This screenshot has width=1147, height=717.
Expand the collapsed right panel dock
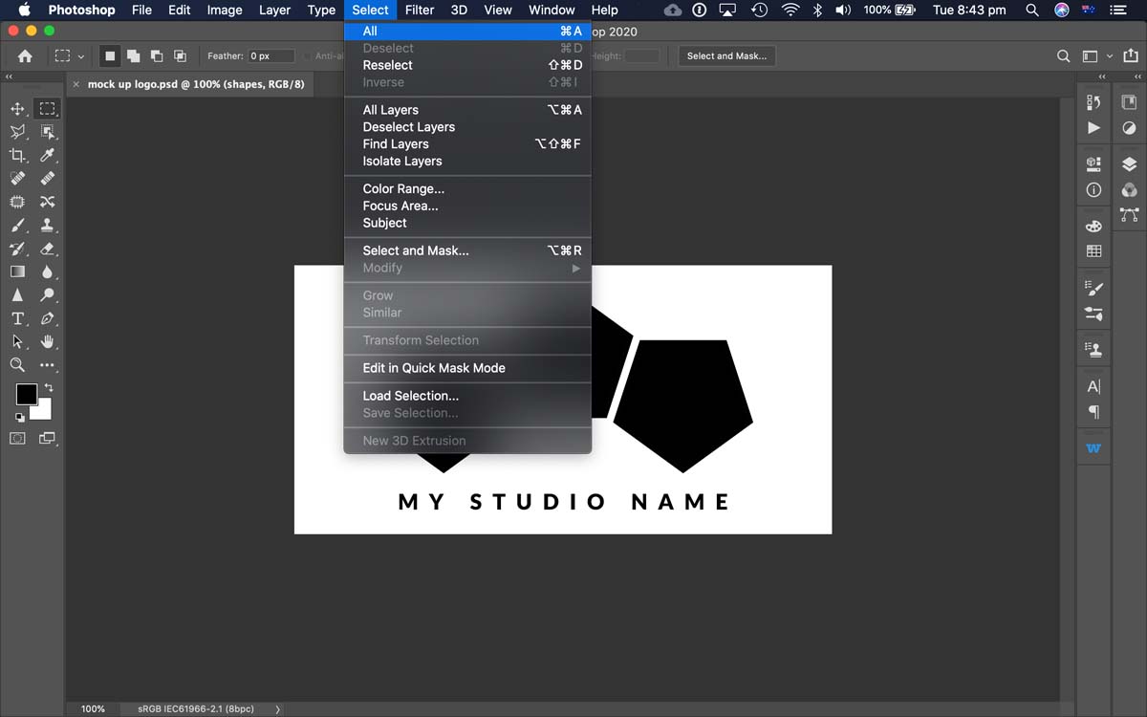tap(1102, 76)
